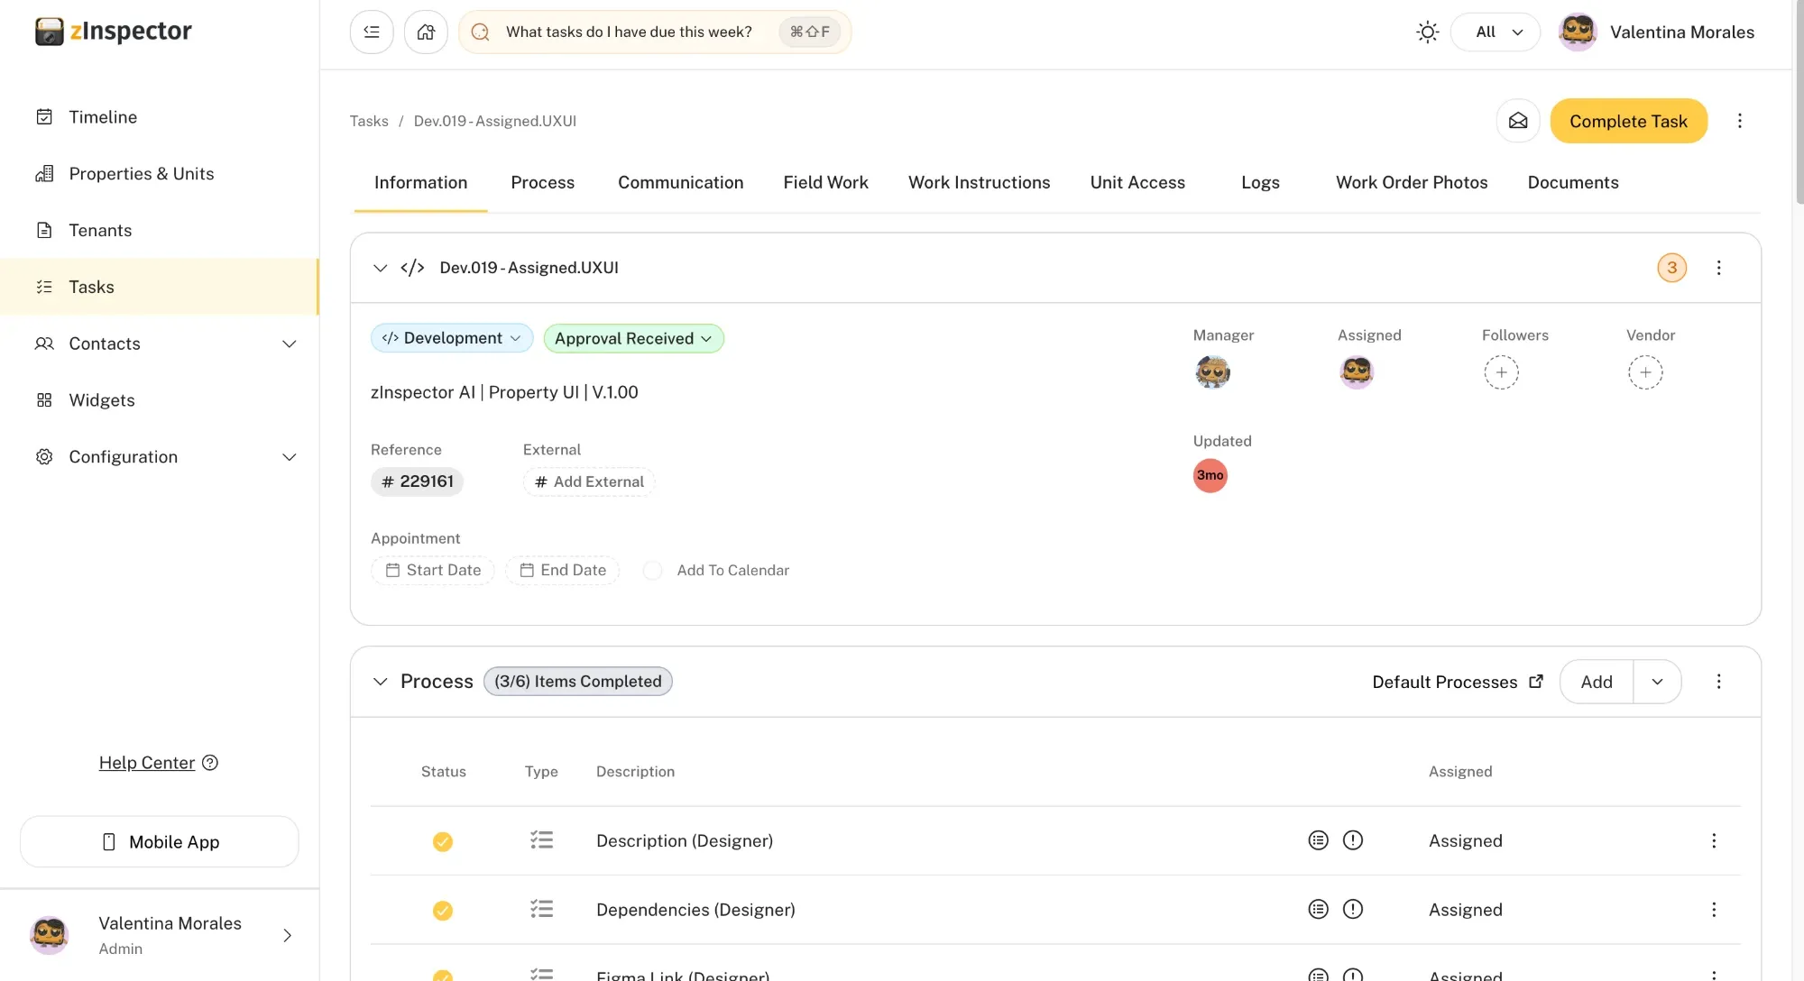Go to Tasks breadcrumb link
This screenshot has height=981, width=1804.
tap(369, 121)
